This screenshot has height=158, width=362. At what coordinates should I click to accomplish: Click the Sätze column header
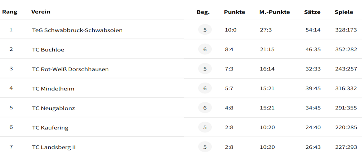pyautogui.click(x=312, y=12)
